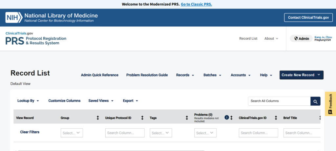
Task: Sort by Group column arrows
Action: (98, 118)
